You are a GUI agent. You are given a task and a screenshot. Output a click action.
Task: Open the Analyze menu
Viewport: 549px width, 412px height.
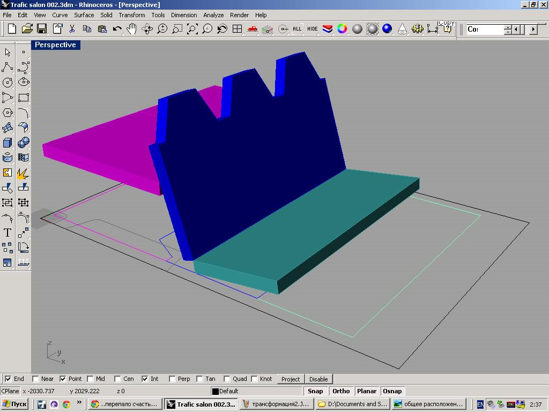click(x=213, y=15)
